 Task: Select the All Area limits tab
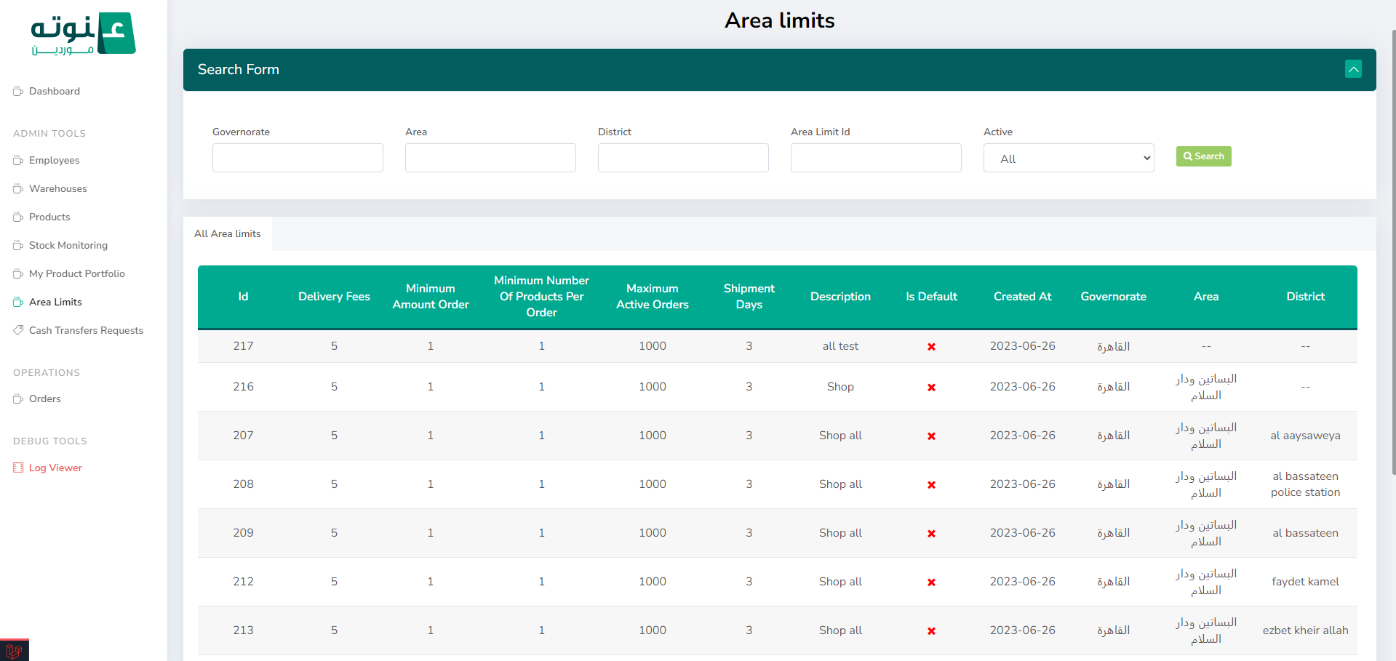pos(228,233)
